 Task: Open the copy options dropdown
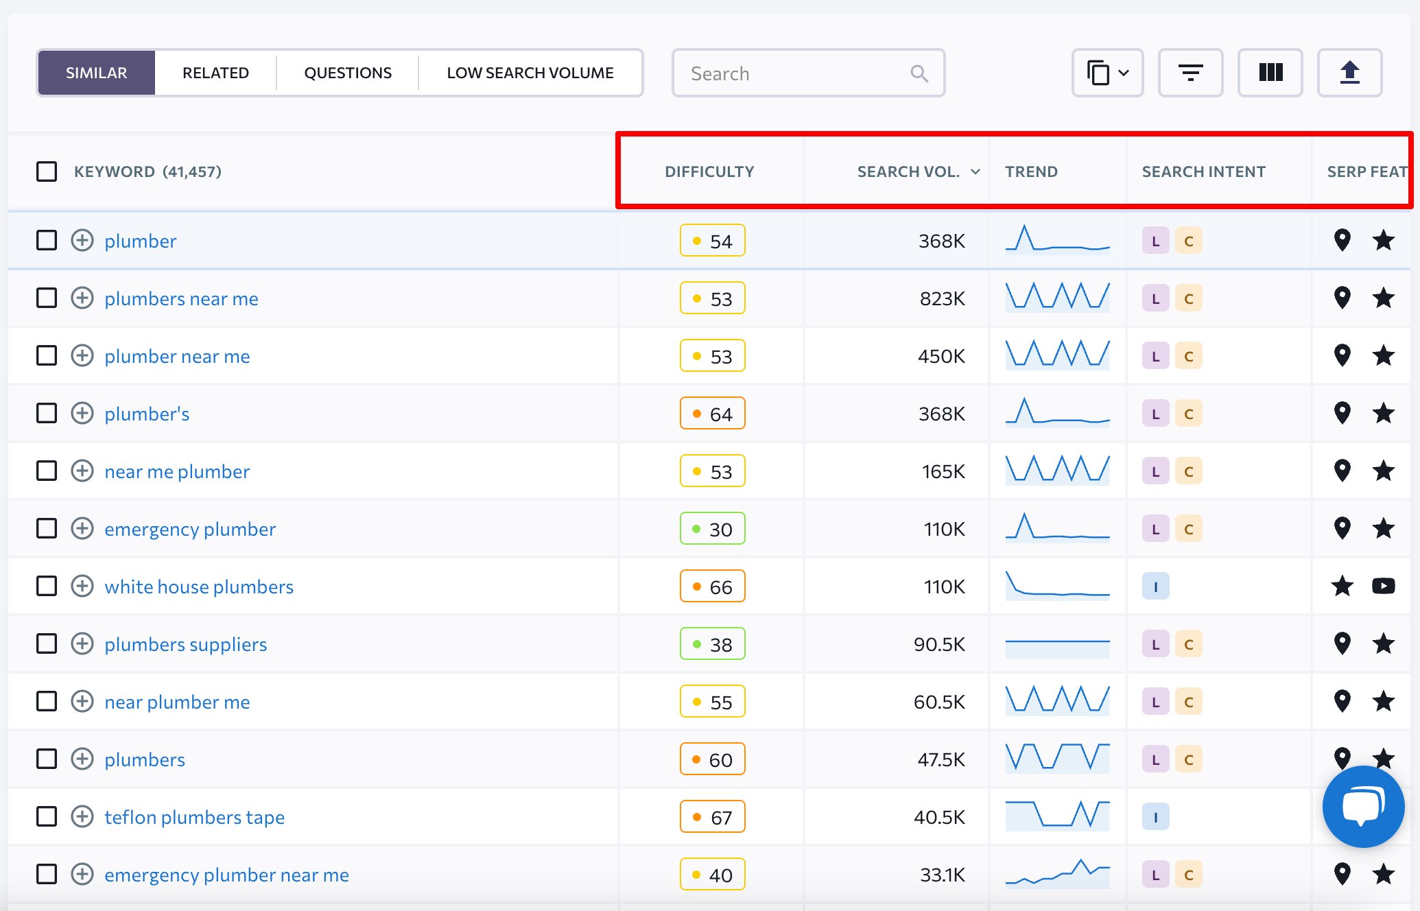[1107, 73]
